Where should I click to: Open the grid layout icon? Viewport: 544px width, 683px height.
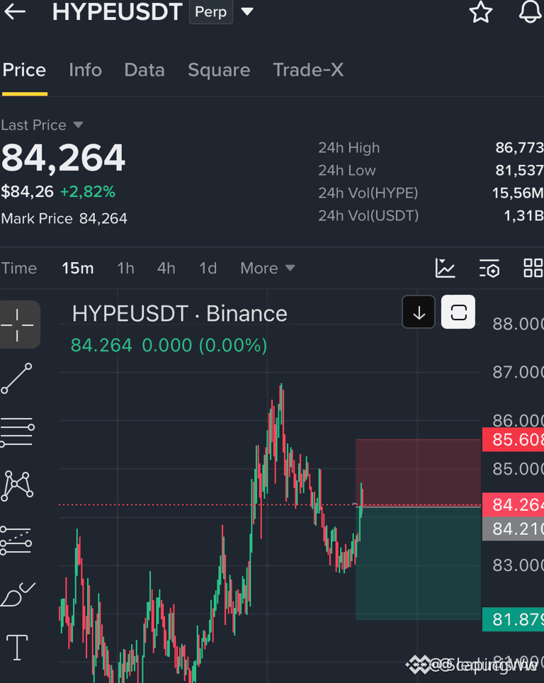[533, 269]
